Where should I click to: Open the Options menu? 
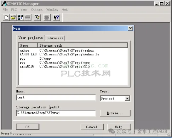[x=37, y=10]
